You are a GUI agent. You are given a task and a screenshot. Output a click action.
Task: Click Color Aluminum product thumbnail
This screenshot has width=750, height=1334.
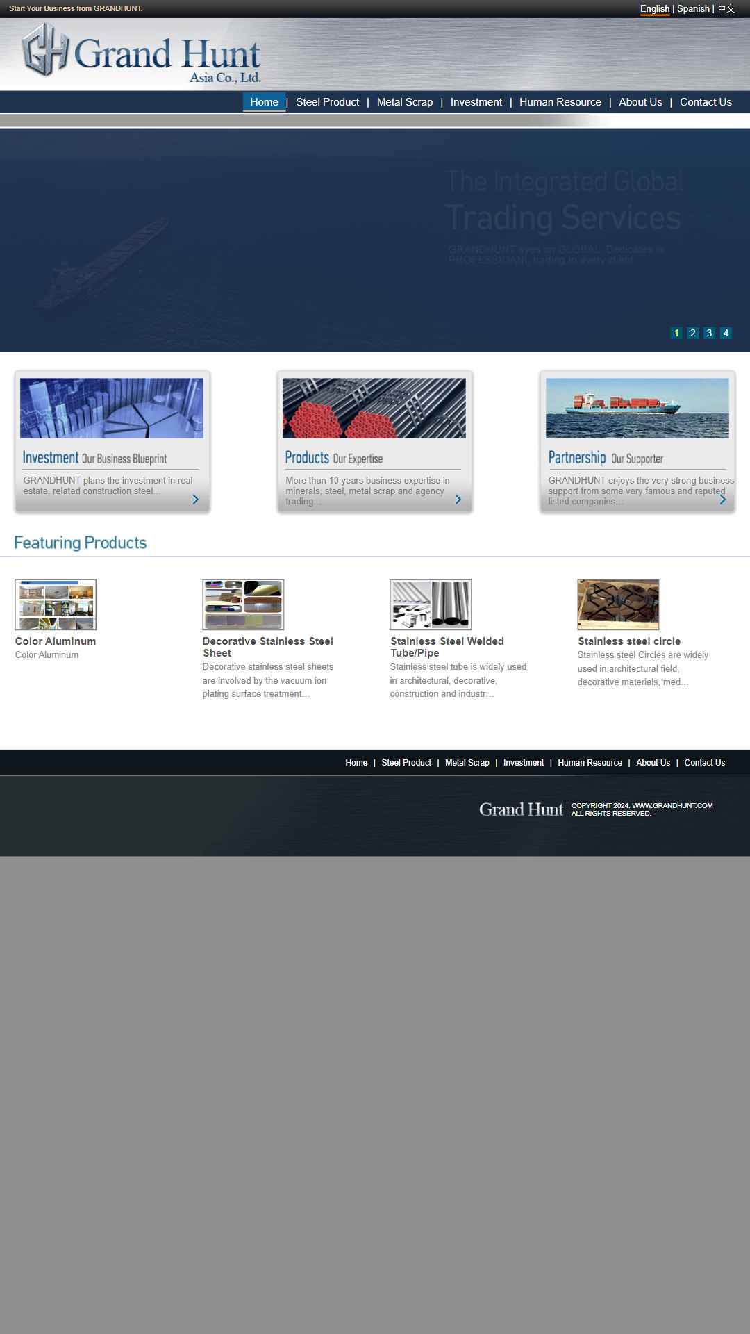tap(56, 604)
